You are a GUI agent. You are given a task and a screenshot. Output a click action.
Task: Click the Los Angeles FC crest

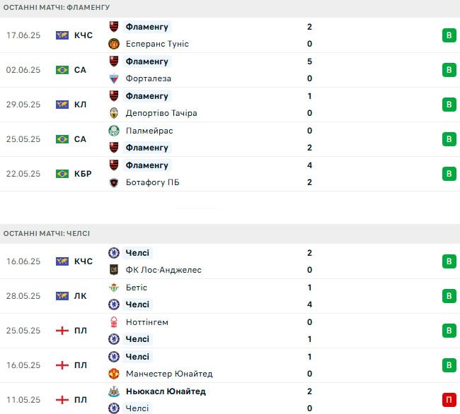[x=114, y=270]
